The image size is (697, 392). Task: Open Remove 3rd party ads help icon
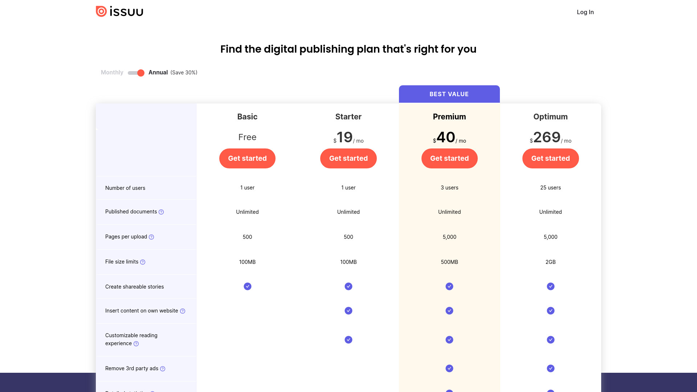coord(163,369)
